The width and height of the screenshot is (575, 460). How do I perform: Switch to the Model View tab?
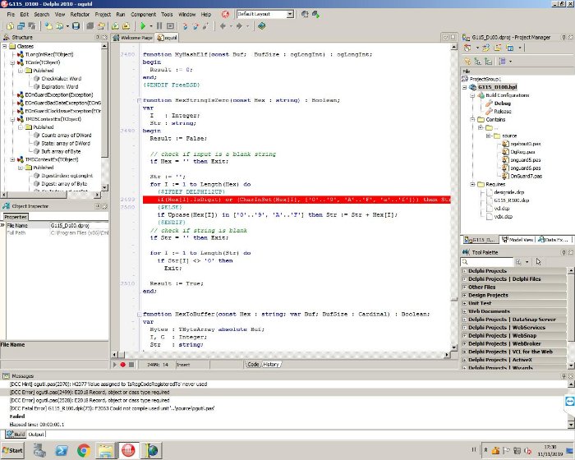click(x=517, y=240)
